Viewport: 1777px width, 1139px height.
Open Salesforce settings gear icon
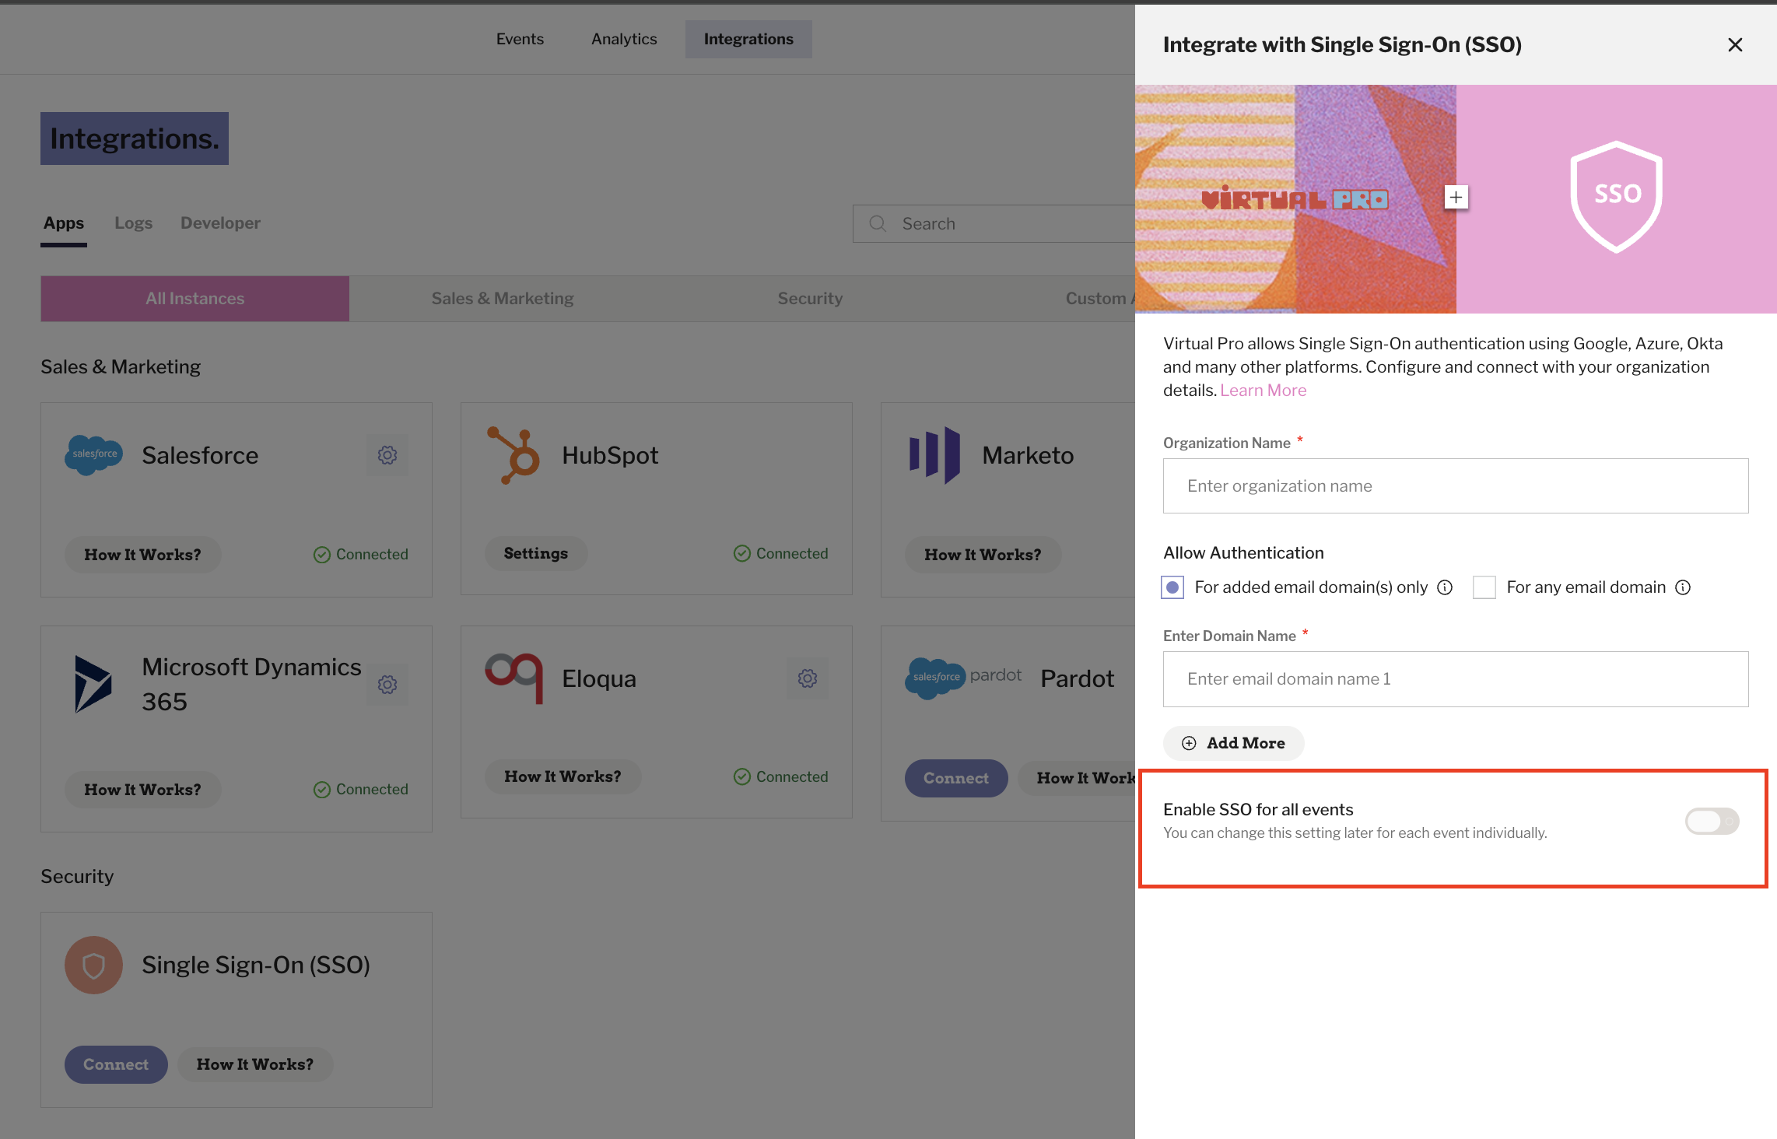click(387, 455)
